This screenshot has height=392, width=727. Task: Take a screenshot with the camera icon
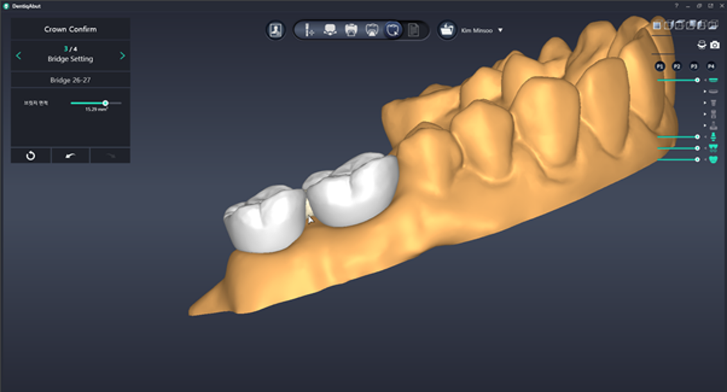tap(715, 45)
